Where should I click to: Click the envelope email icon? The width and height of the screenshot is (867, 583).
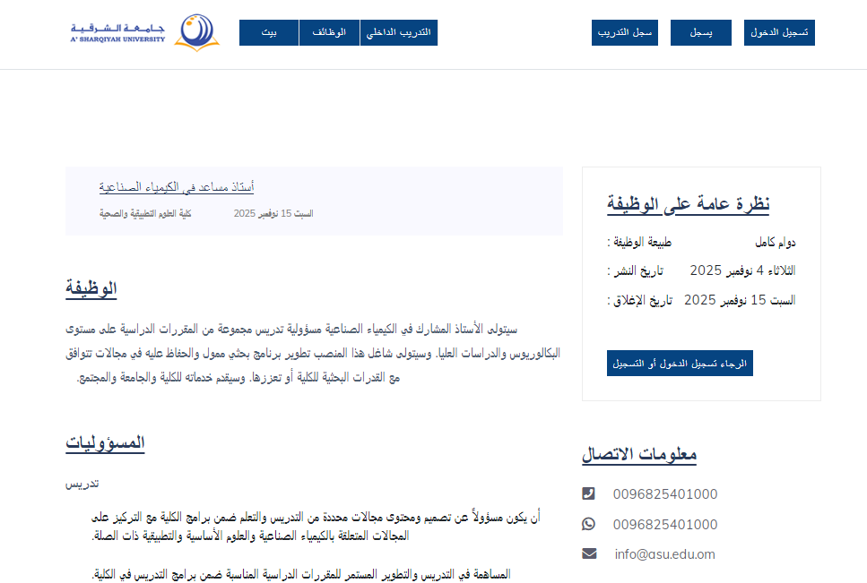click(588, 553)
